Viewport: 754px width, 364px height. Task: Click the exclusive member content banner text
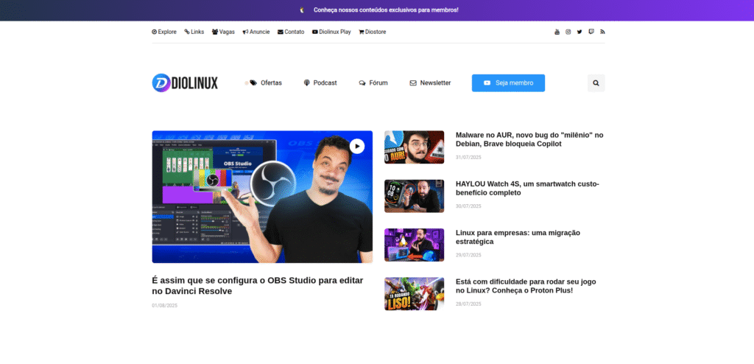click(386, 10)
